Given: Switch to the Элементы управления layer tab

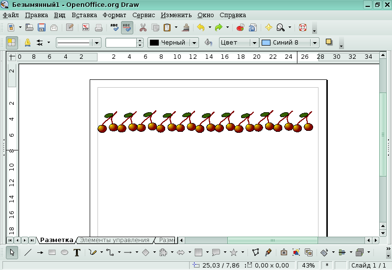Looking at the screenshot, I should pyautogui.click(x=115, y=240).
